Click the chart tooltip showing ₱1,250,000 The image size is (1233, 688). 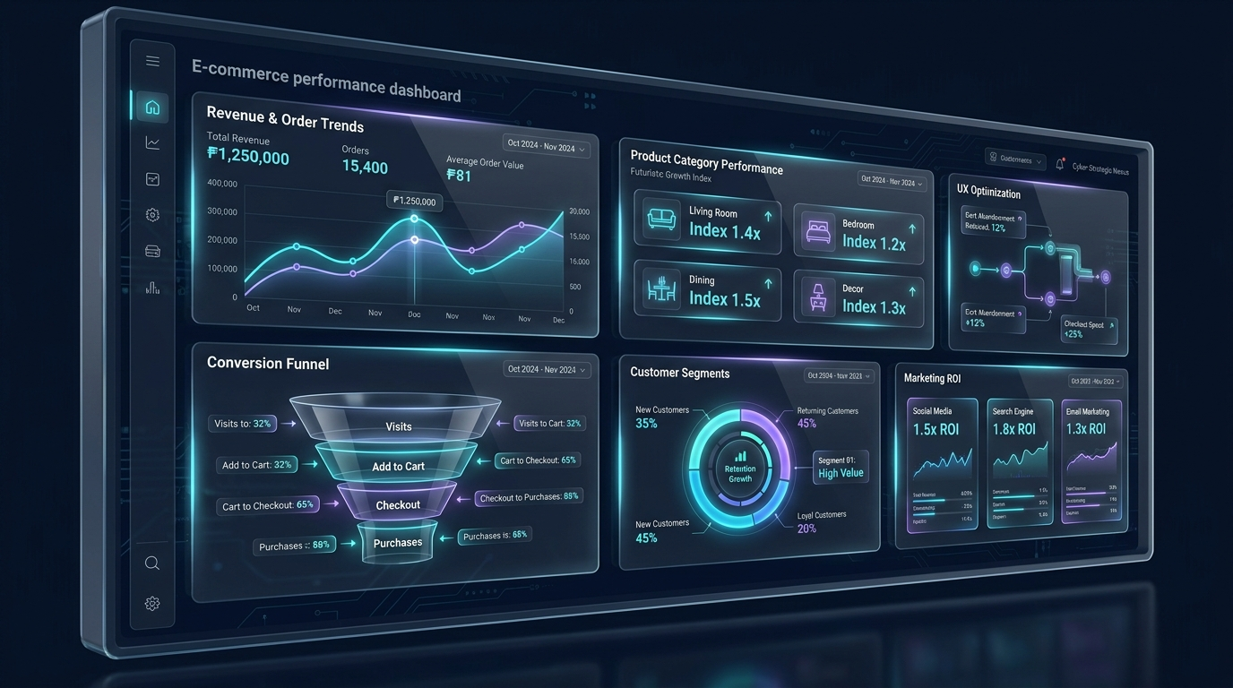pos(416,202)
